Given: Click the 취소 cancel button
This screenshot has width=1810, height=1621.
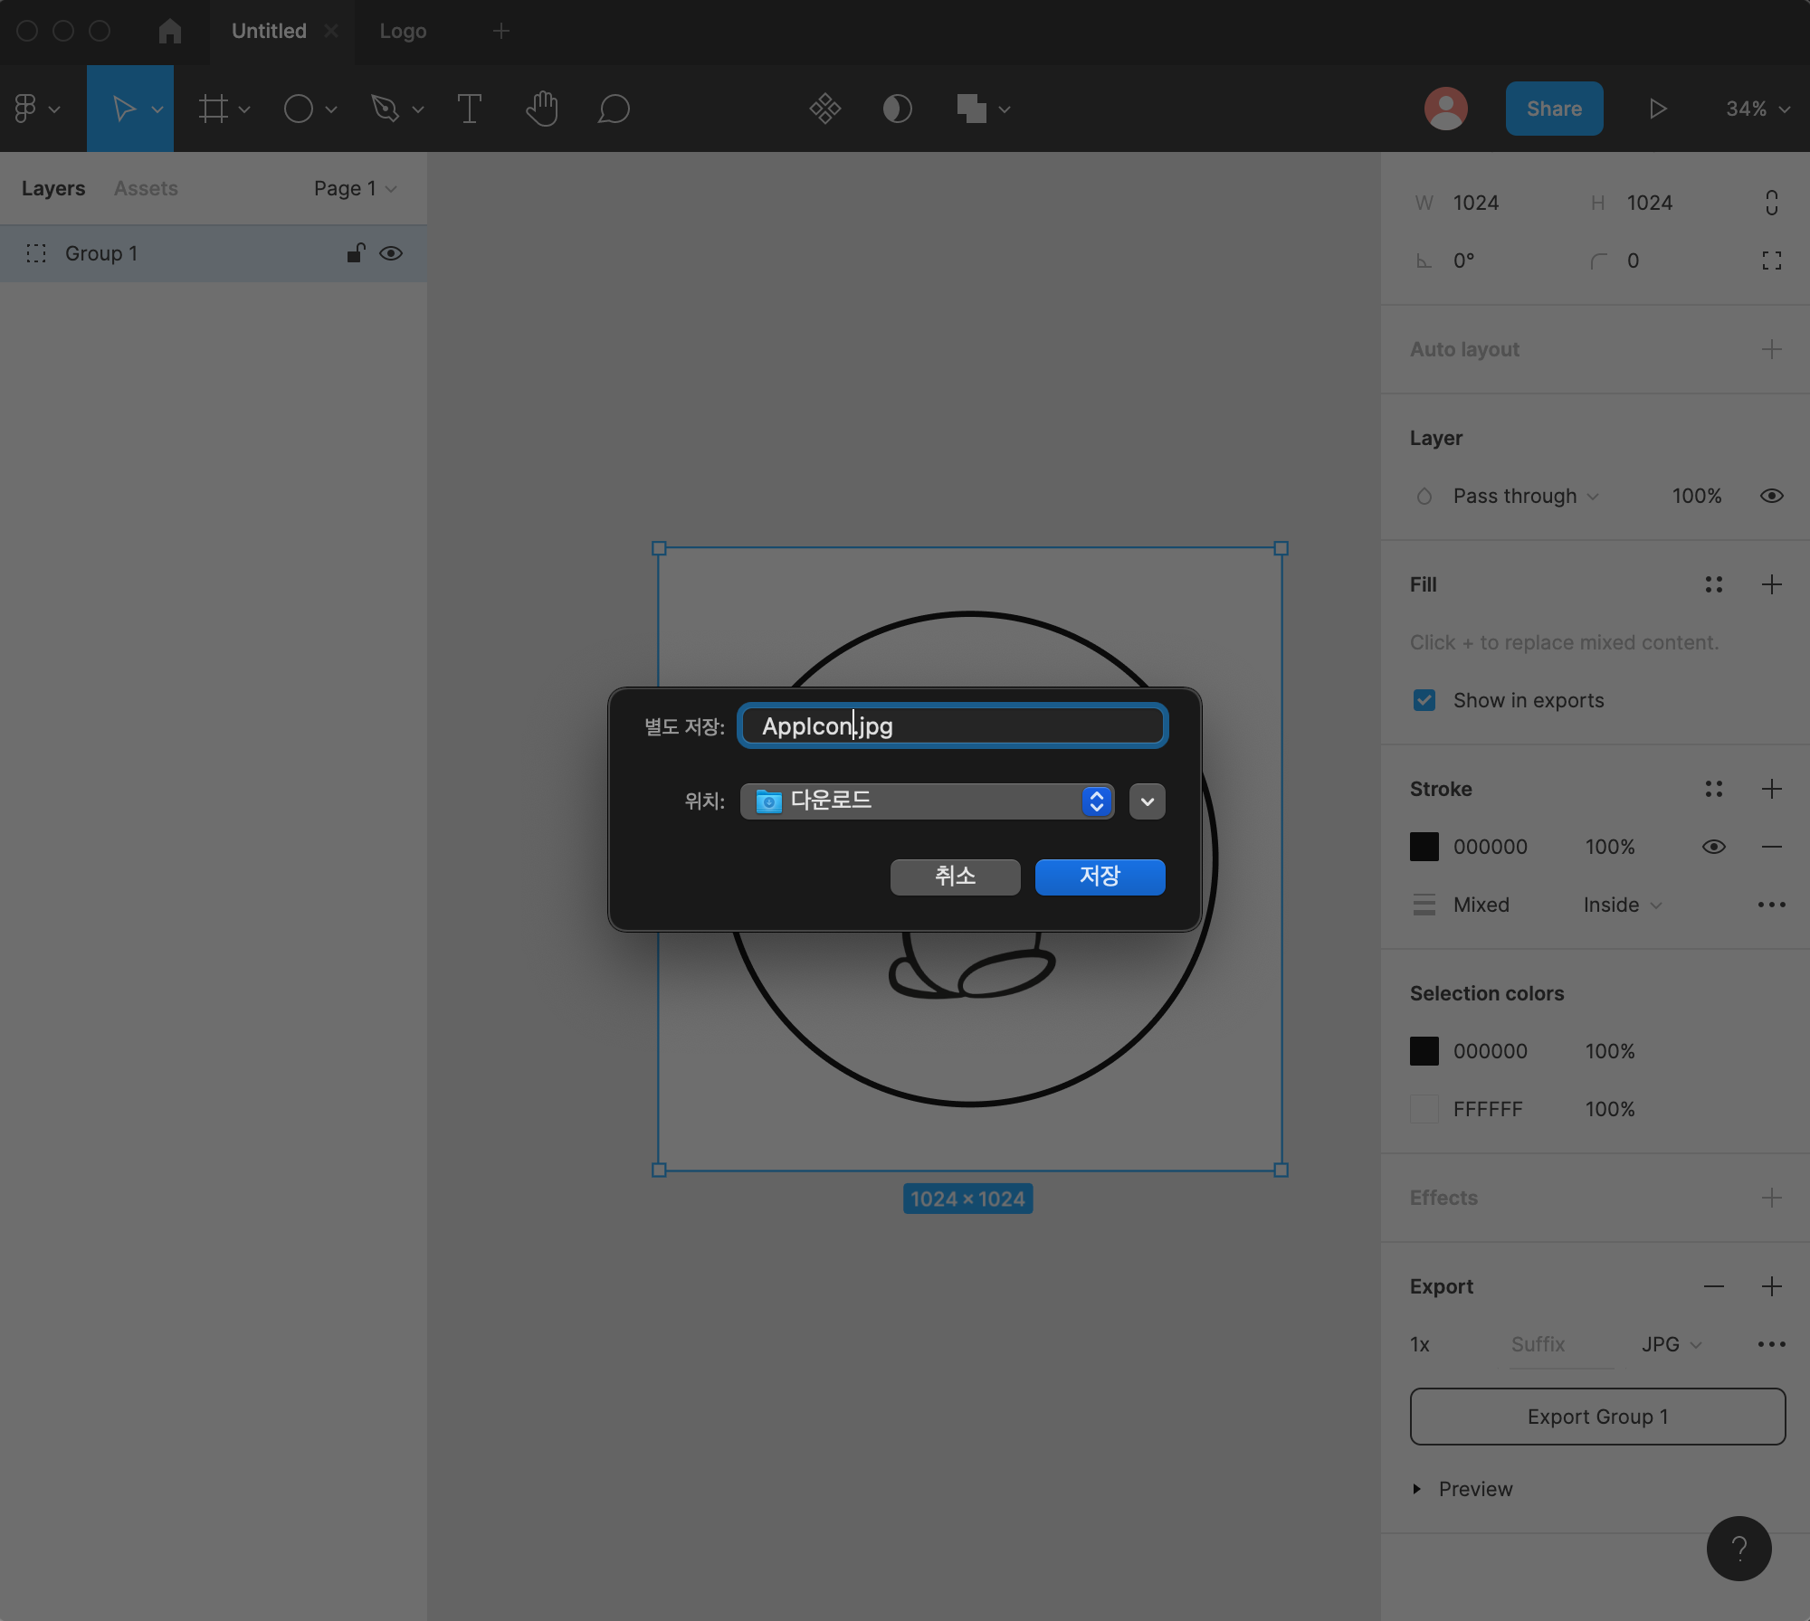Looking at the screenshot, I should coord(955,876).
